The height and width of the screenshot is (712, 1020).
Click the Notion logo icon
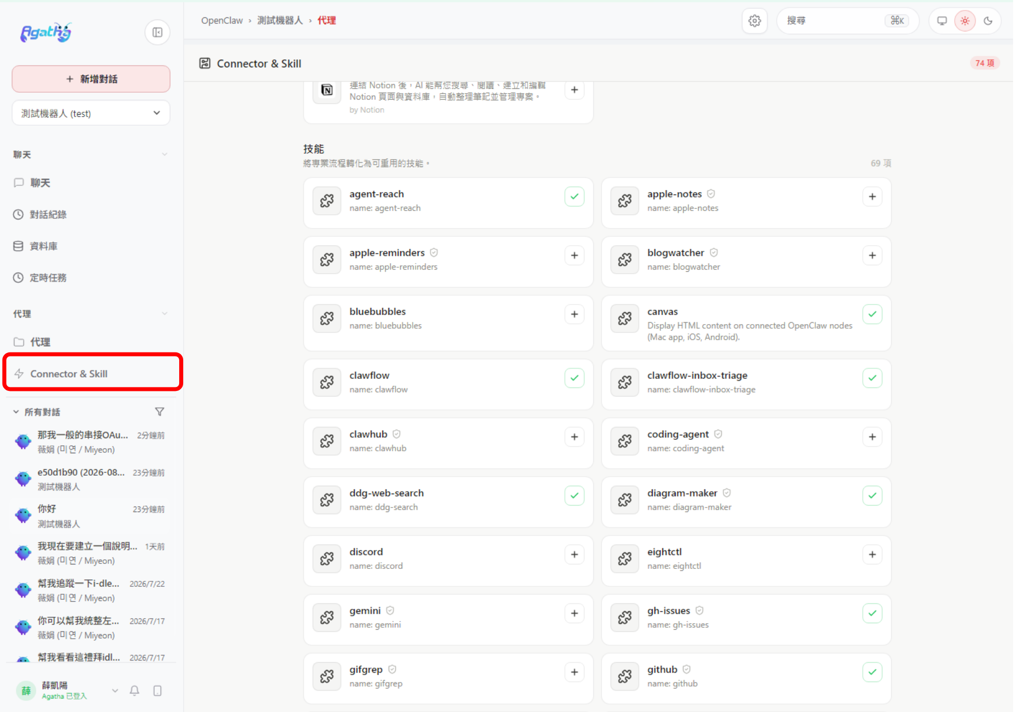[327, 90]
